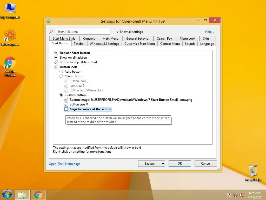
Task: Switch to the Main Menu tab
Action: [110, 39]
